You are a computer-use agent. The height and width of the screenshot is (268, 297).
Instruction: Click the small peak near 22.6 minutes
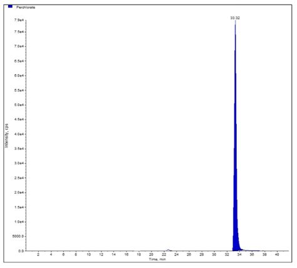168,250
